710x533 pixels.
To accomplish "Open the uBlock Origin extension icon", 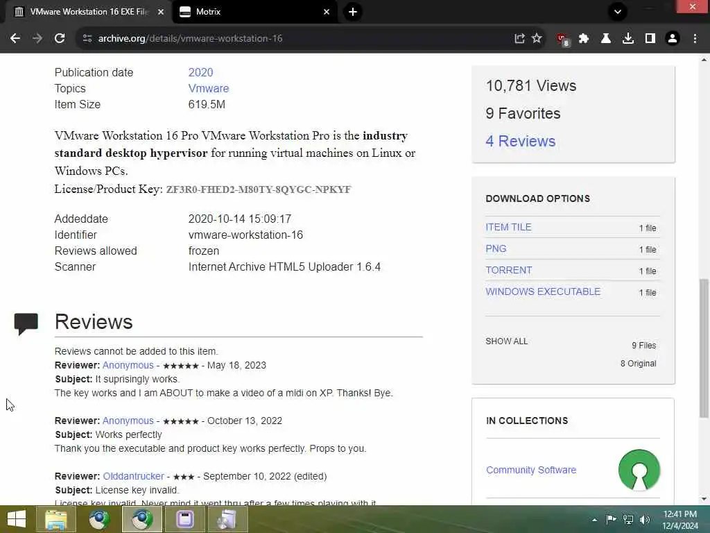I will coord(562,39).
